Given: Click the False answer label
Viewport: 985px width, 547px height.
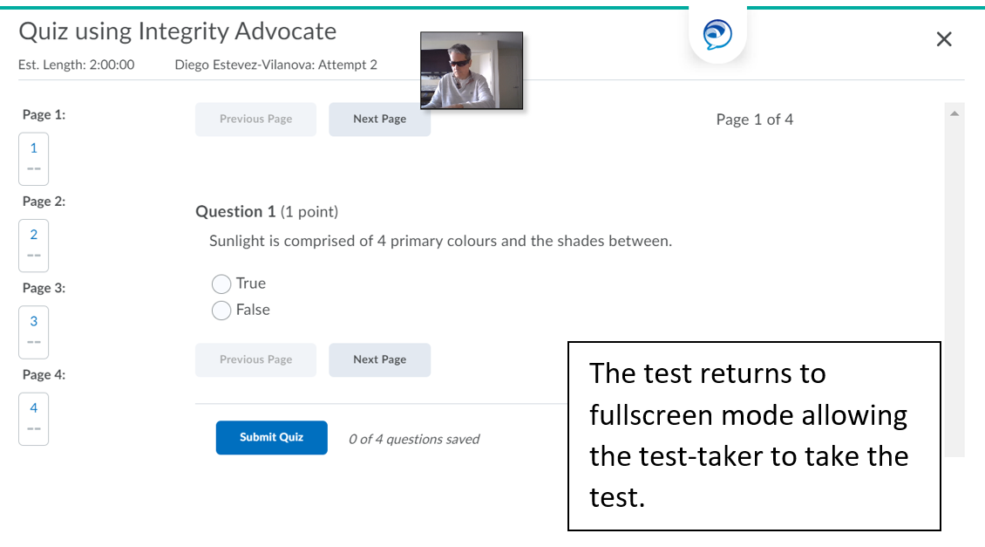Looking at the screenshot, I should point(253,310).
